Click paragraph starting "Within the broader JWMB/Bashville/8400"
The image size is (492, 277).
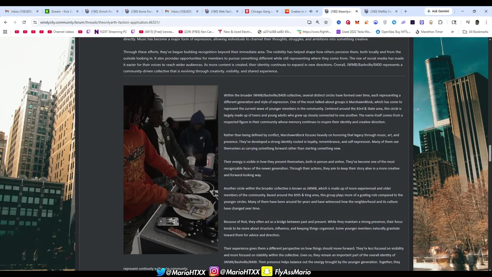pos(313,108)
